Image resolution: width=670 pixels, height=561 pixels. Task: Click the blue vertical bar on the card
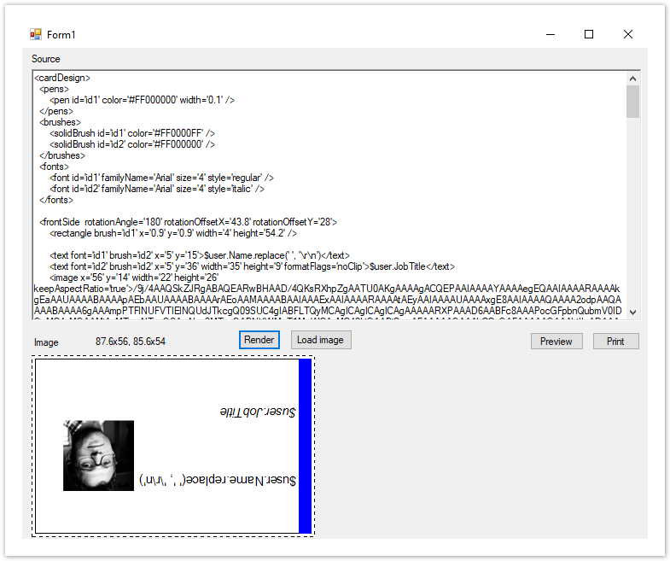click(305, 446)
